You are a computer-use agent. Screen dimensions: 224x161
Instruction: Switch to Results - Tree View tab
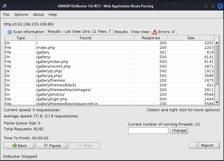pos(132,32)
